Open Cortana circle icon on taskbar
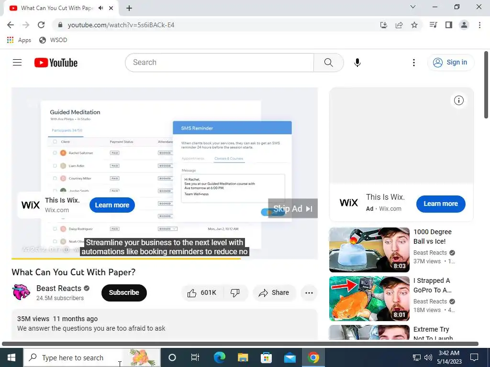 [x=172, y=357]
